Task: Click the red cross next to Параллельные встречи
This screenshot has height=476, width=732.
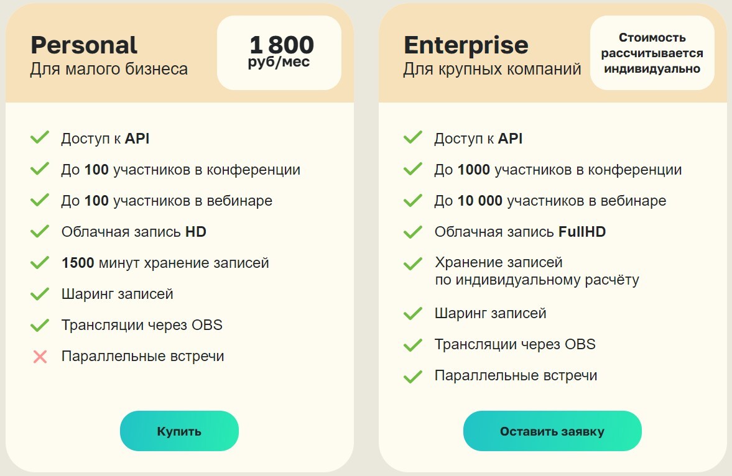Action: point(40,357)
